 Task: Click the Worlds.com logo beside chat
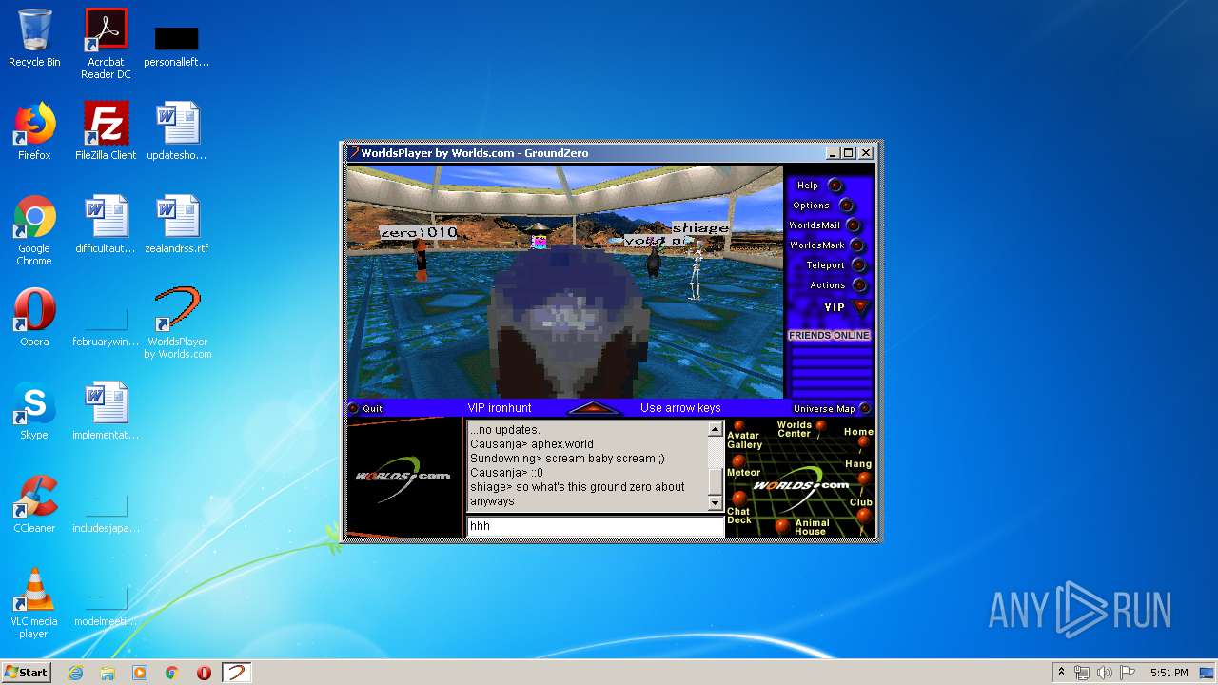pyautogui.click(x=403, y=476)
